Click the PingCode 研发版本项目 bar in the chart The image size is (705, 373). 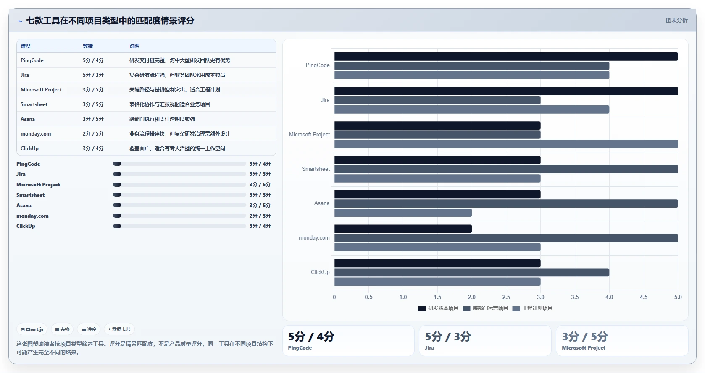tap(506, 57)
